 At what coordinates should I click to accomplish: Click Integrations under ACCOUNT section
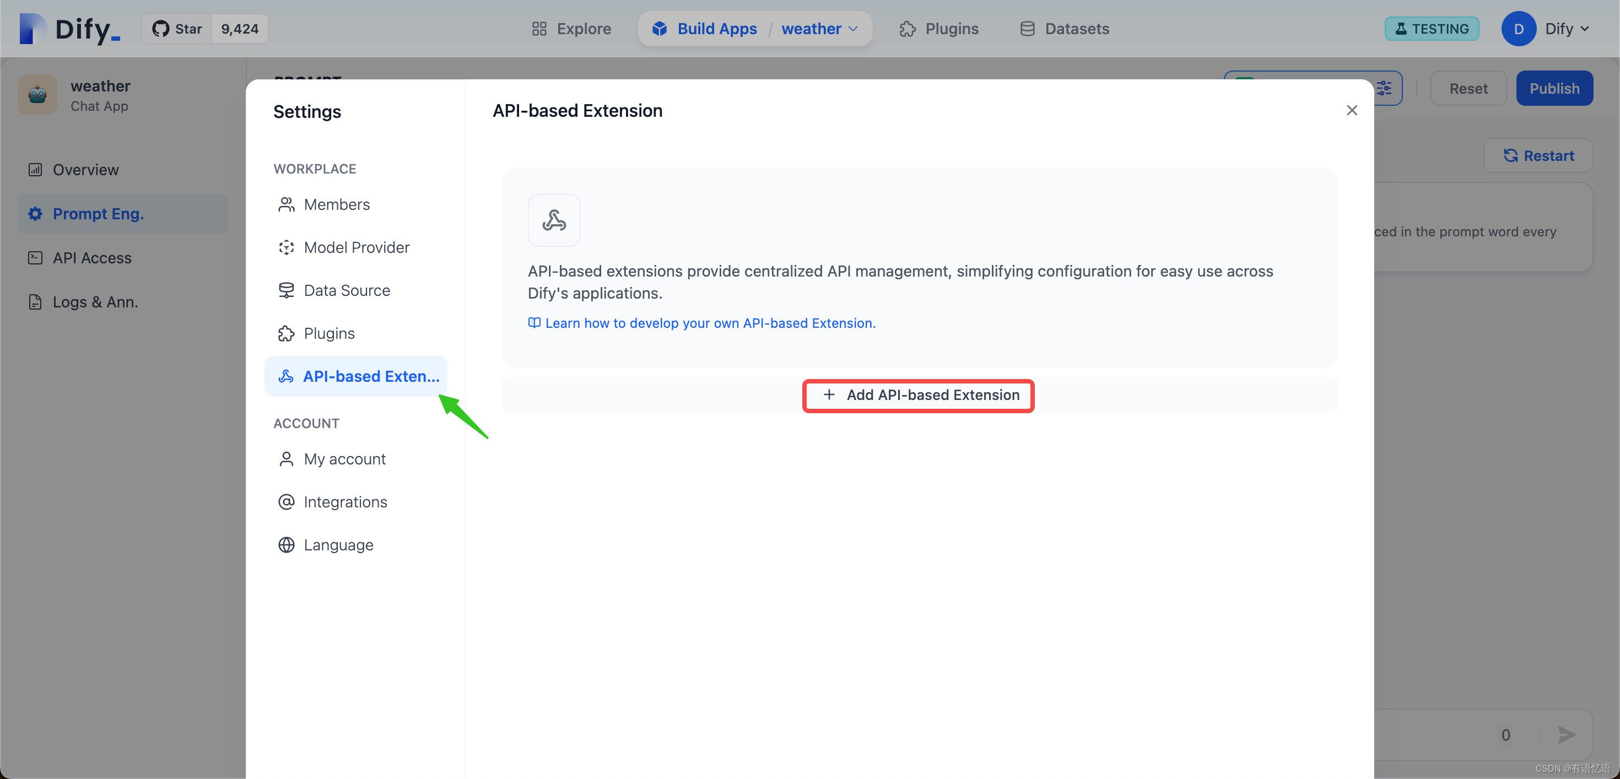point(345,501)
